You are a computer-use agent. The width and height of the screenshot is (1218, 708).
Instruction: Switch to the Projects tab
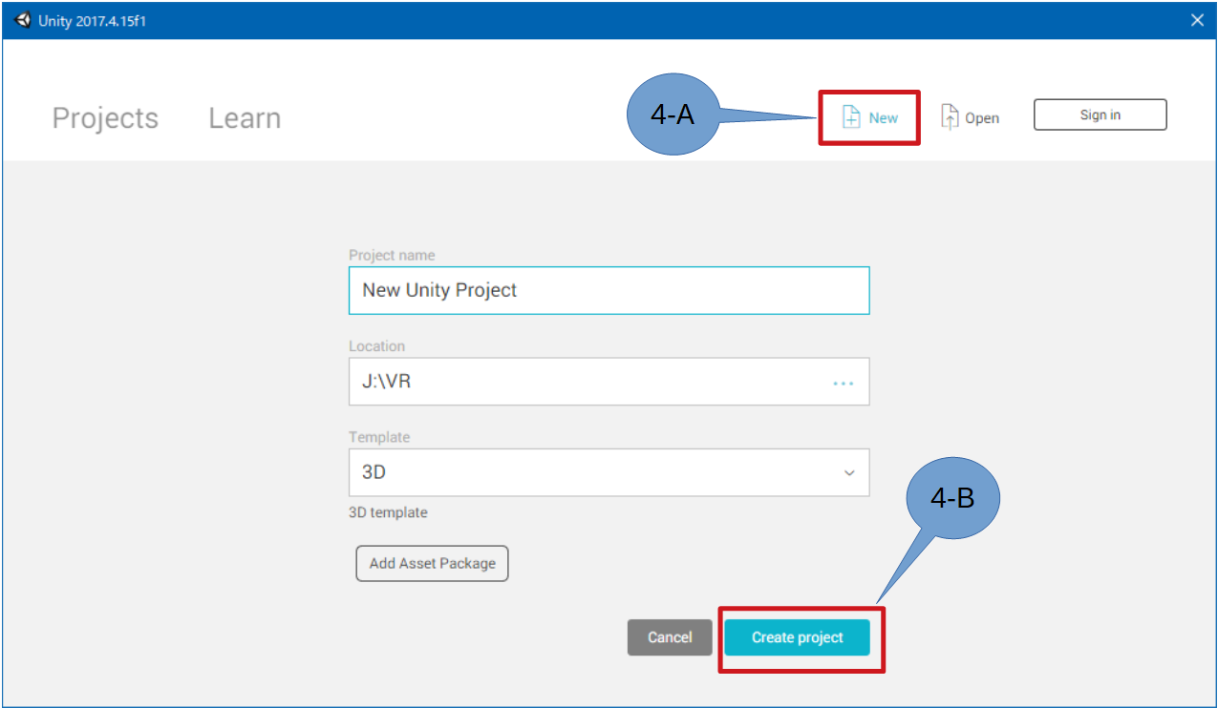click(105, 118)
